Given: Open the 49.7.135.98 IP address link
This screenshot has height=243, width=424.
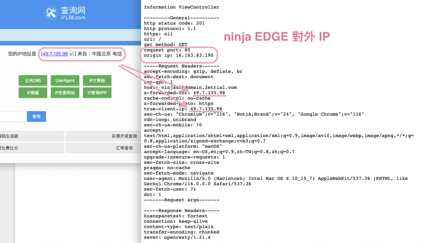Looking at the screenshot, I should (x=55, y=53).
